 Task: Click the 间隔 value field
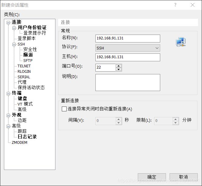coord(105,121)
